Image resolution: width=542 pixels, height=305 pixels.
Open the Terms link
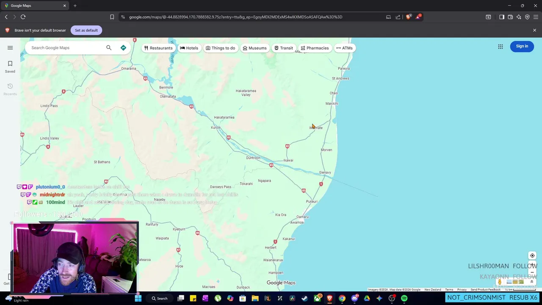click(x=449, y=290)
